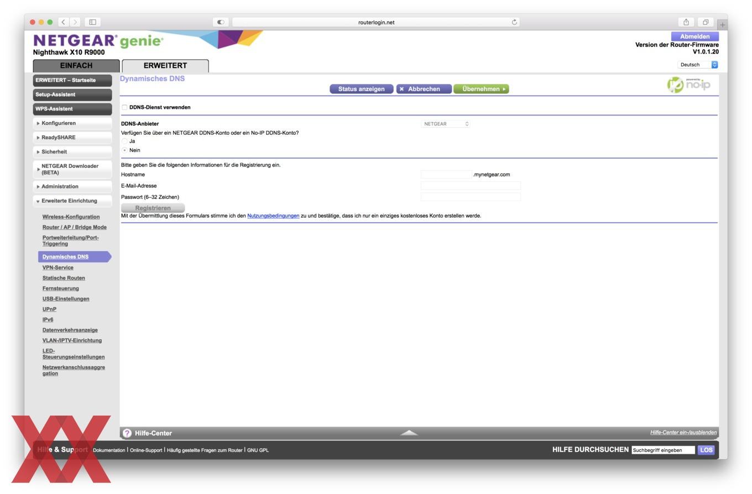Click the Registrieren button
This screenshot has height=494, width=752.
click(153, 208)
